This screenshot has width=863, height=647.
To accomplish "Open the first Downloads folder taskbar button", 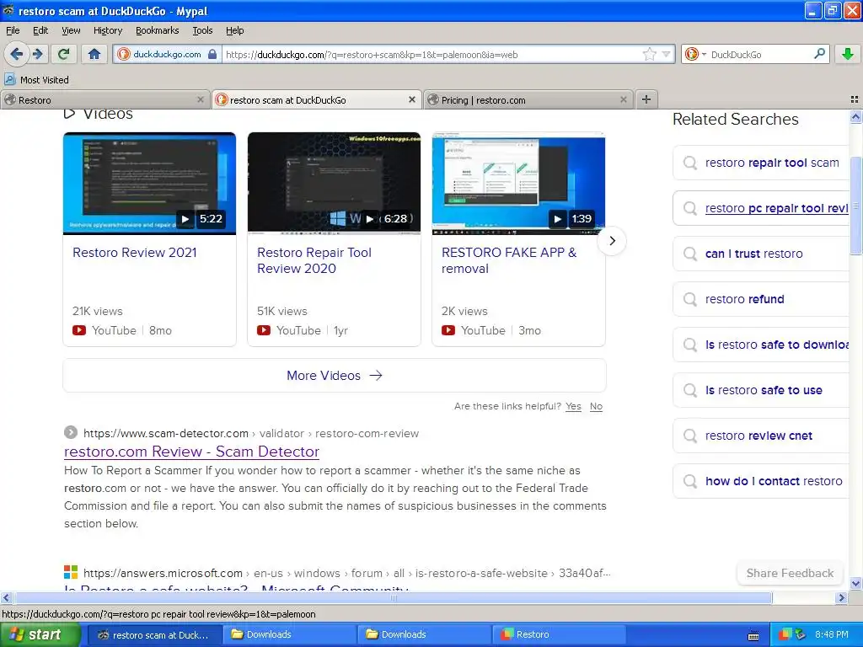I will [x=290, y=634].
